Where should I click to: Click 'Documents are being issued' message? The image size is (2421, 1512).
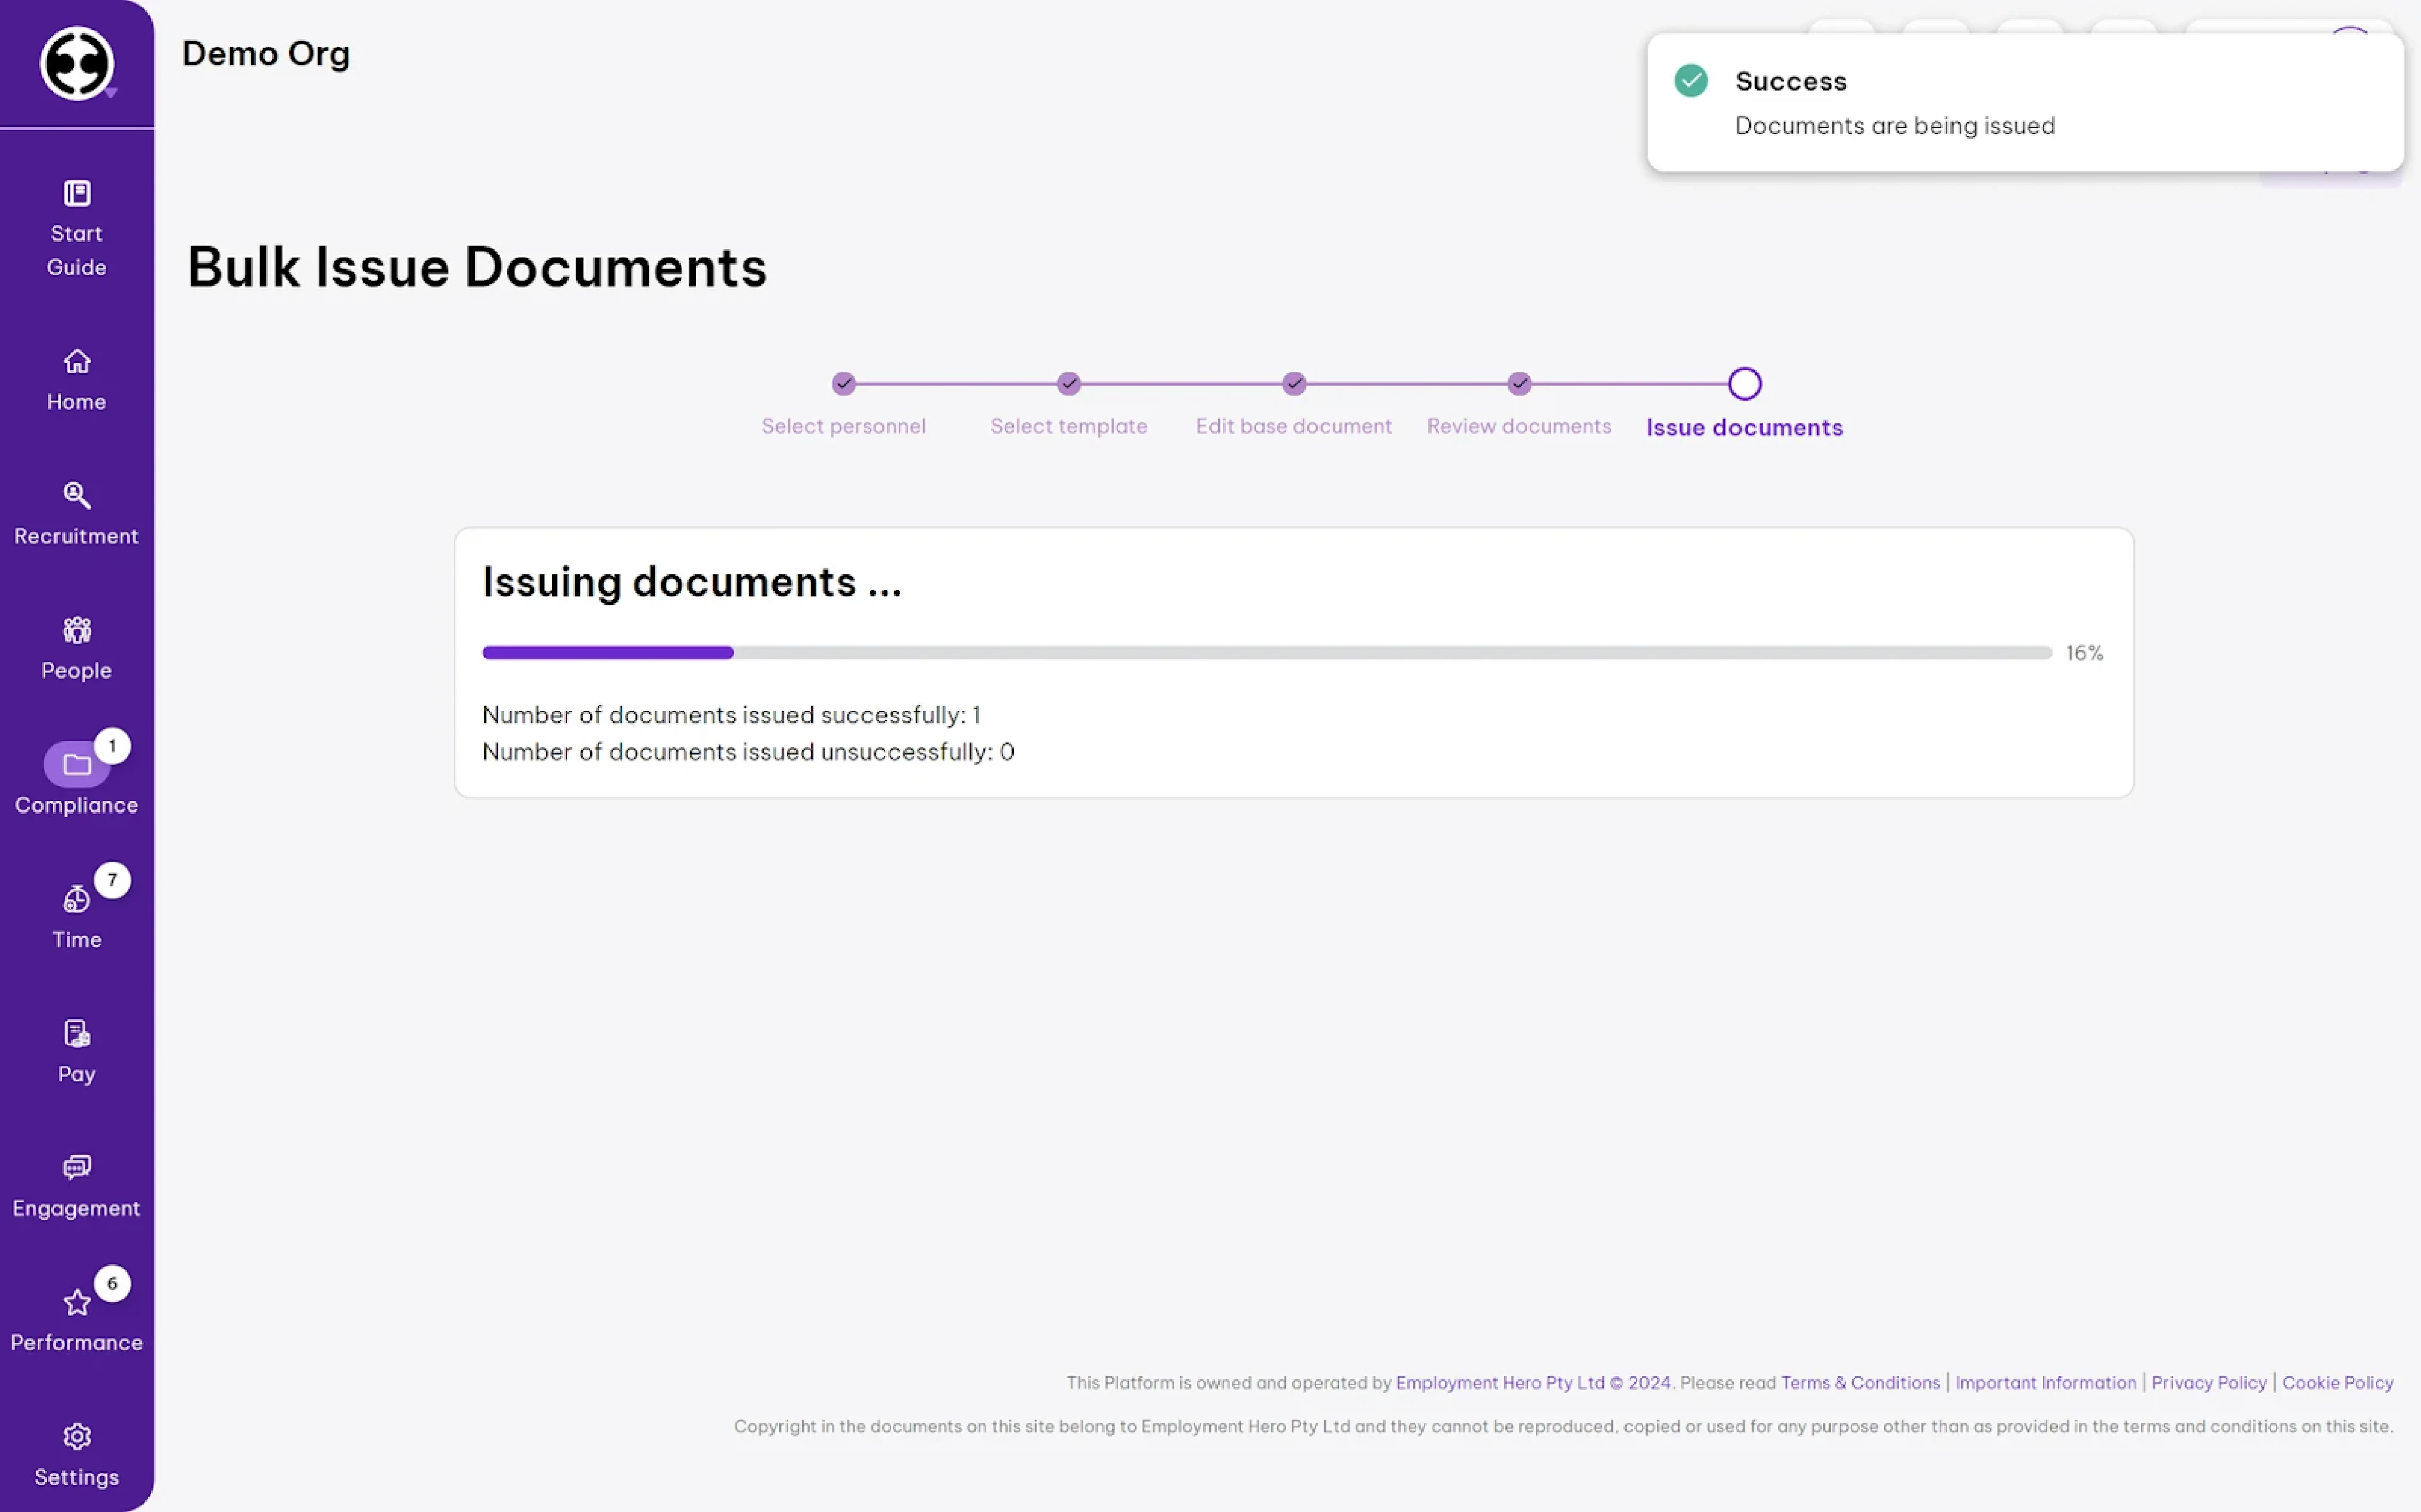point(1894,126)
